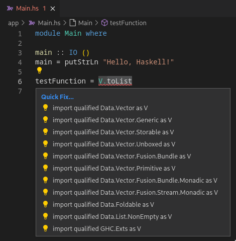The image size is (236, 241).
Task: Click the Haskell file icon in Main.hs tab
Action: 10,8
